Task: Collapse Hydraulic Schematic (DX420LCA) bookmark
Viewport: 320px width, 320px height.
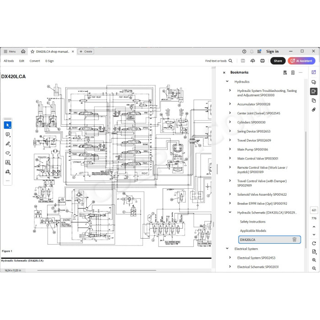Action: point(230,213)
